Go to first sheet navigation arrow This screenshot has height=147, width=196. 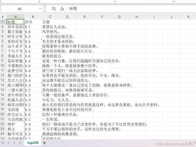pos(3,142)
